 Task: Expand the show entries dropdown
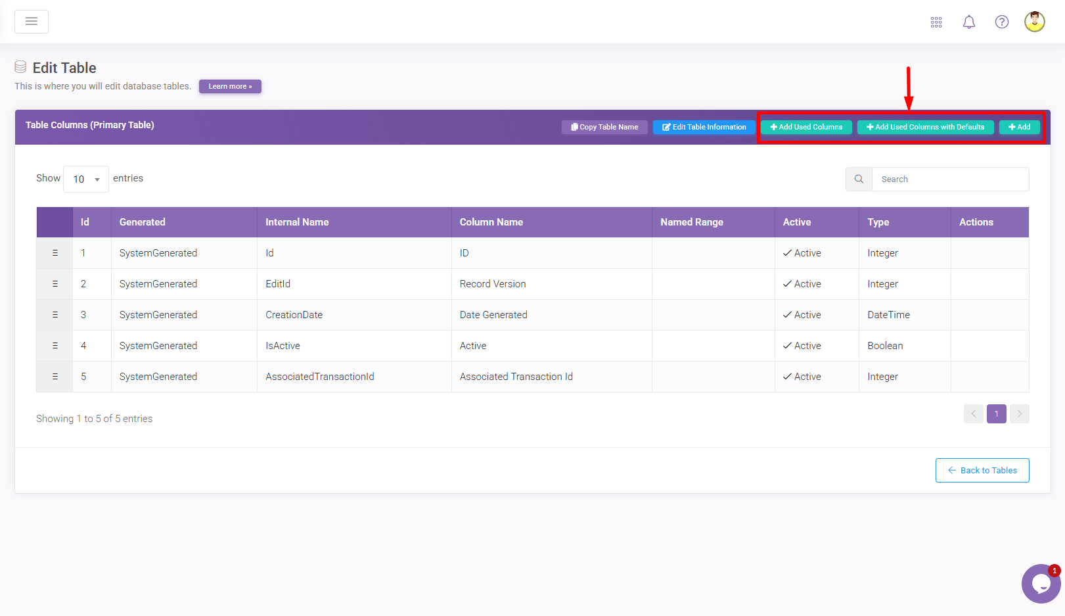[x=86, y=179]
